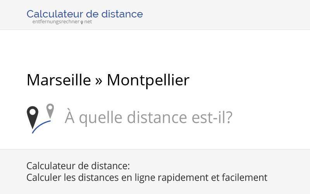The width and height of the screenshot is (310, 194).
Task: Click the word "rapidement" in the footer
Action: [x=183, y=178]
